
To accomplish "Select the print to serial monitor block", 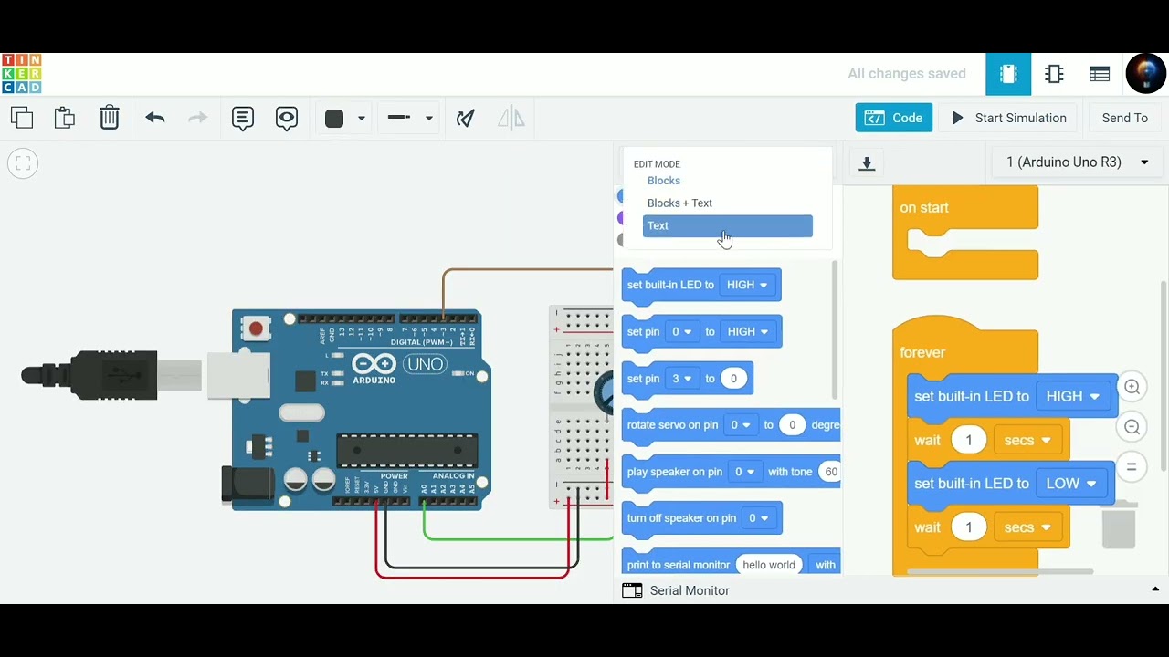I will (x=678, y=565).
